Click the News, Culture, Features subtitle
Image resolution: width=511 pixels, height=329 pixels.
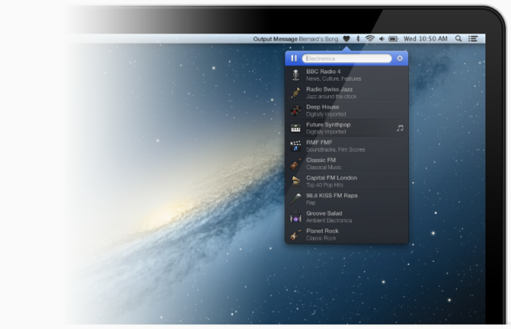(x=334, y=79)
